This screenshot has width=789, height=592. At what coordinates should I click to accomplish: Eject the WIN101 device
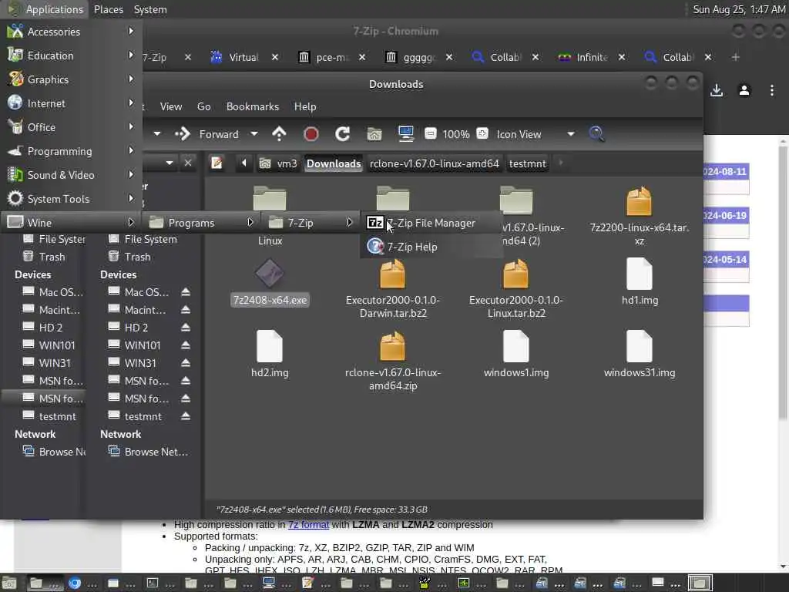[x=186, y=345]
